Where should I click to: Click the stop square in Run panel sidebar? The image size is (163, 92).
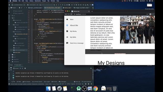(x=11, y=68)
